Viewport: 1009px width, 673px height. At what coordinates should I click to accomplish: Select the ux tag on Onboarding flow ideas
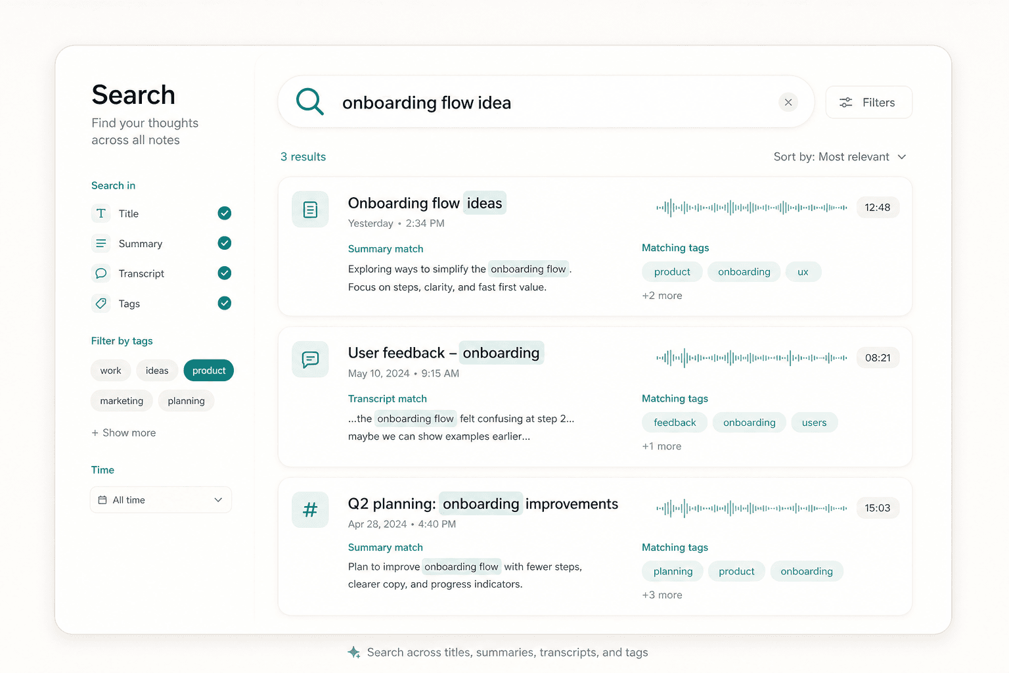(x=803, y=271)
